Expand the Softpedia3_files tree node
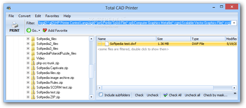Image resolution: width=246 pixels, height=108 pixels. click(28, 49)
